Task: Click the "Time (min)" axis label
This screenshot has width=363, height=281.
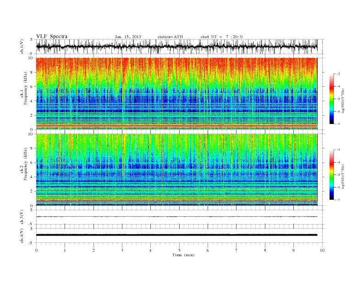Action: point(183,255)
